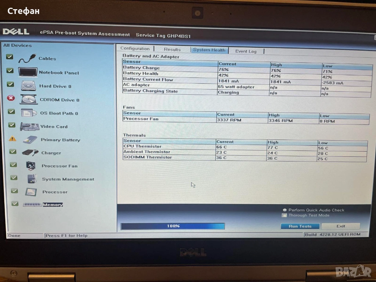Select the OS Boot Path 0 icon
Screen dimensions: 376x282
click(x=29, y=113)
